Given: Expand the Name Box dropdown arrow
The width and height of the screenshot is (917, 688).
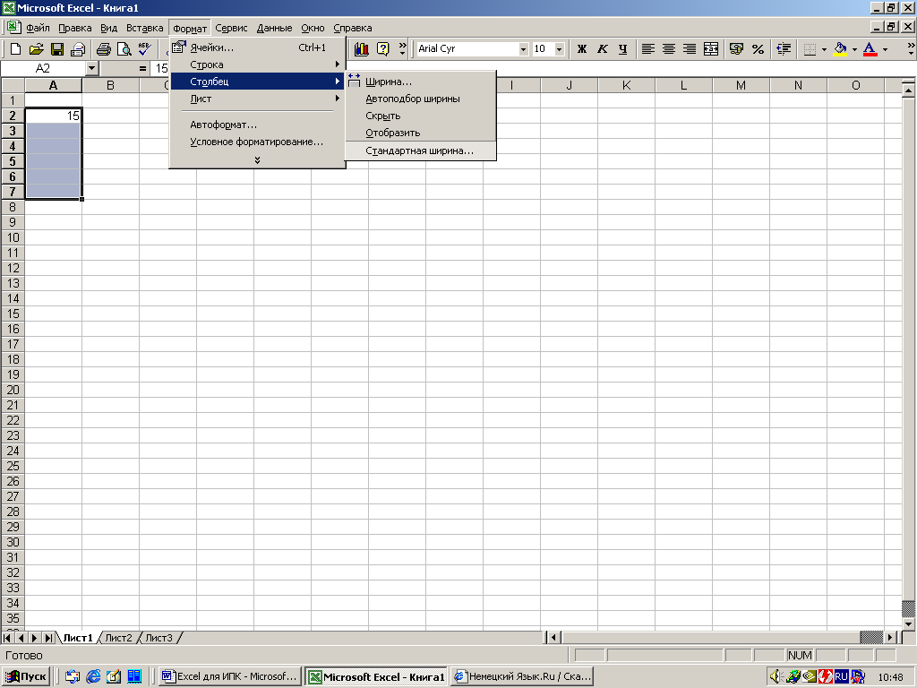Looking at the screenshot, I should point(91,68).
